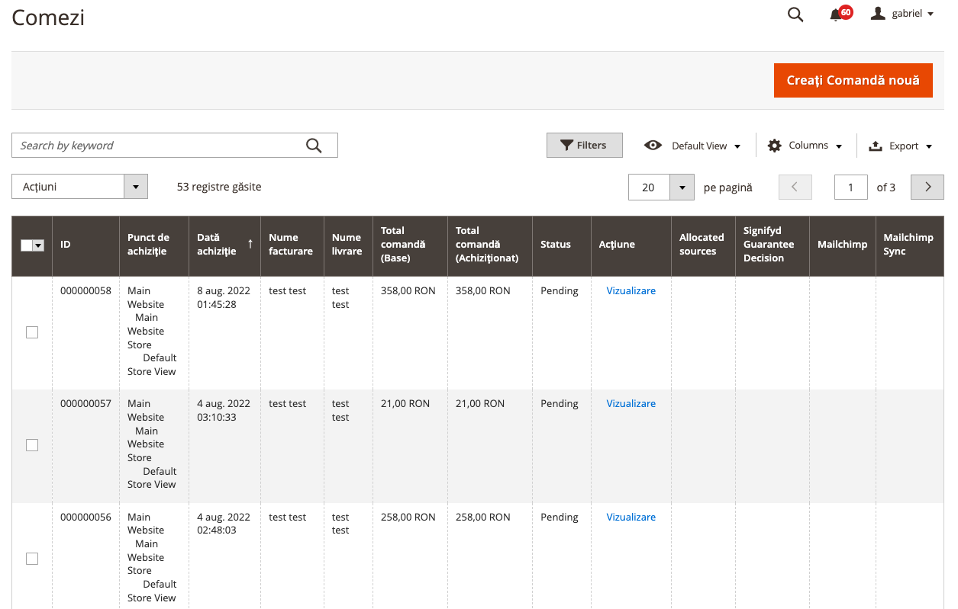Screen dimensions: 958x609
Task: Open Vizualizare link for order 000000057
Action: tap(631, 403)
